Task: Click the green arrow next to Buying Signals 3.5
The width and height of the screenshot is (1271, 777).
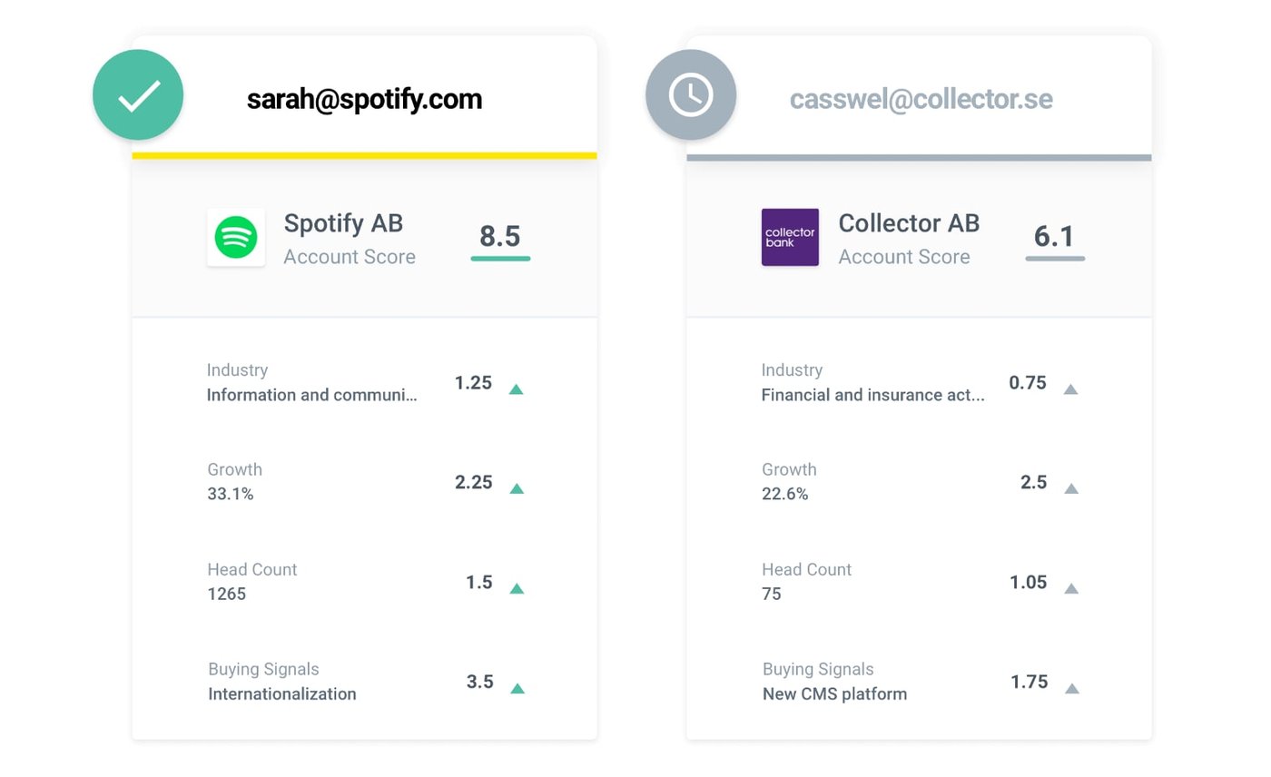Action: (516, 687)
